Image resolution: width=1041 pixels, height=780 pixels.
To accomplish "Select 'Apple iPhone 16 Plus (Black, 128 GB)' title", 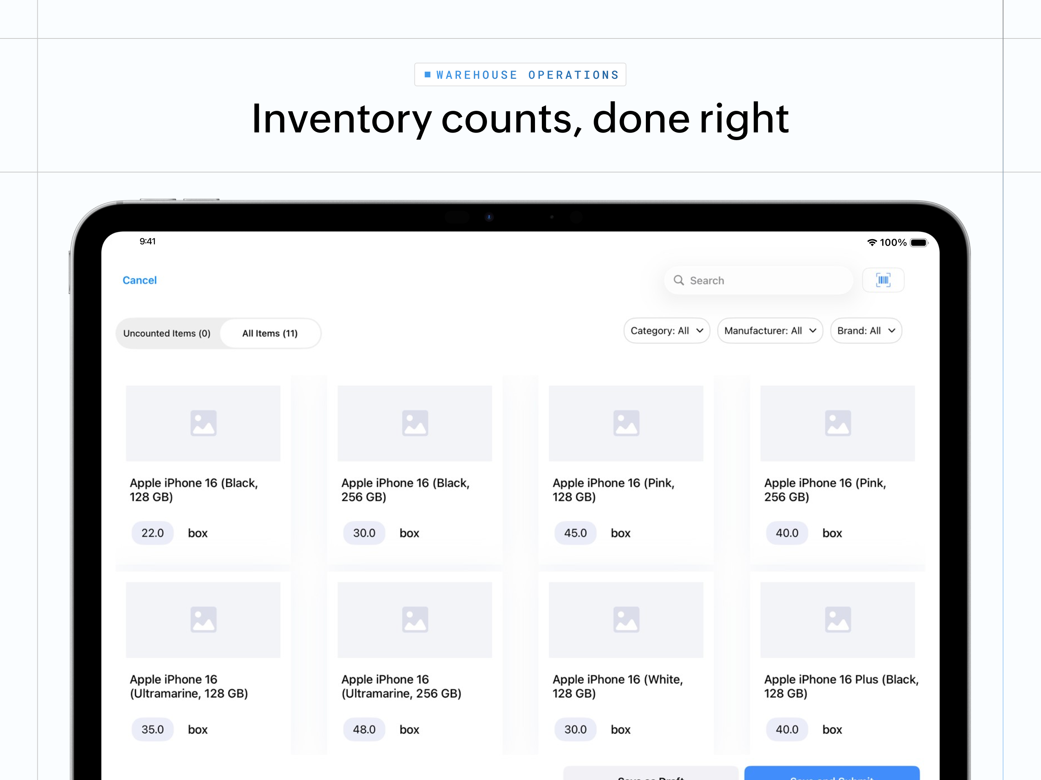I will point(841,686).
